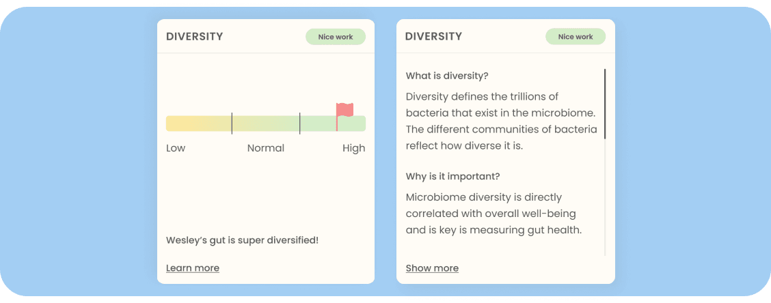771x303 pixels.
Task: Click the paragraph about trillions of bacteria
Action: click(x=501, y=121)
